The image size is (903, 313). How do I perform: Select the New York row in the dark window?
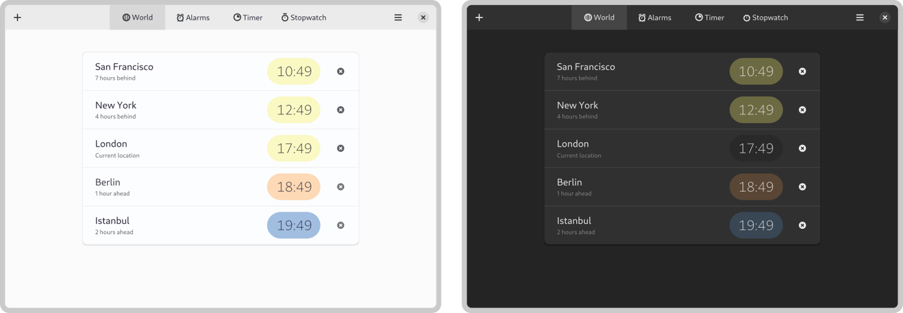point(636,110)
